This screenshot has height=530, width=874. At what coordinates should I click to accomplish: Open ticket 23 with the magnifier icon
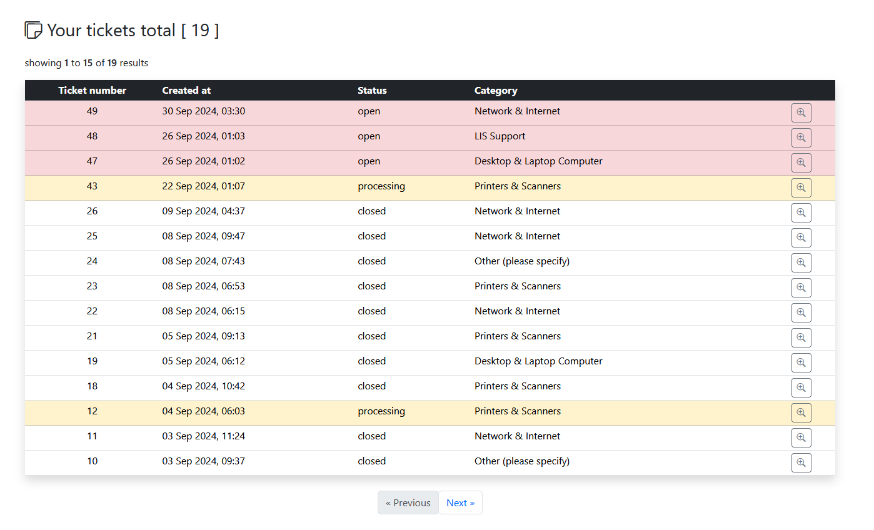pos(801,287)
